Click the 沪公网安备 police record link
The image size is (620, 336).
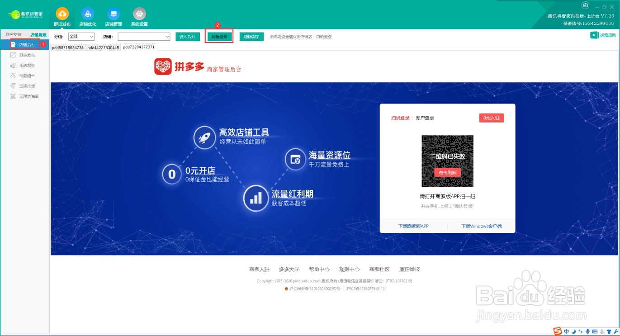312,289
